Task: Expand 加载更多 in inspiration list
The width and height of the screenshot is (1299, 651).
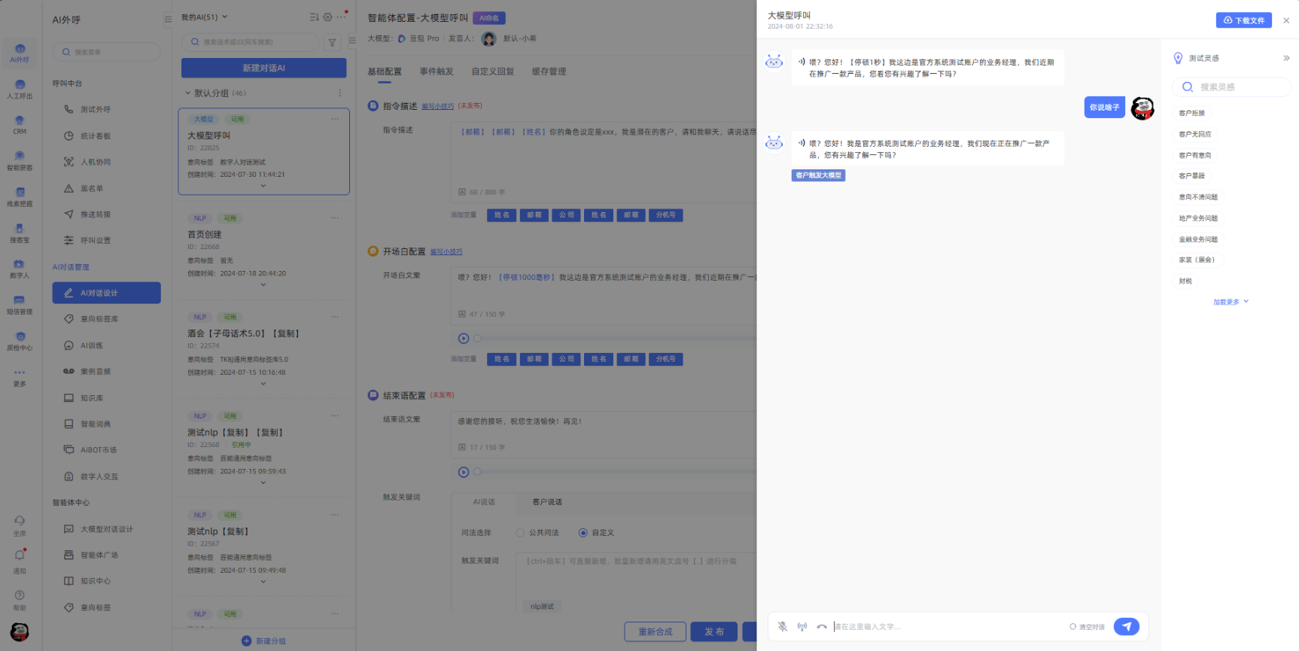Action: (1230, 302)
